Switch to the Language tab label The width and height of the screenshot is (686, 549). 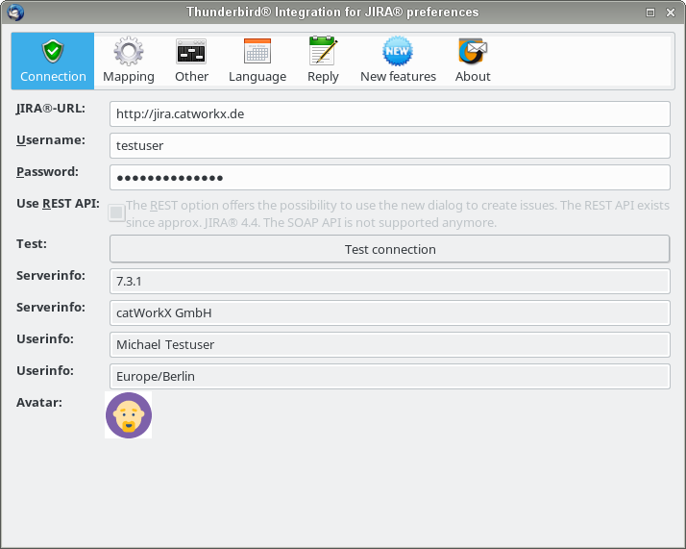point(257,77)
